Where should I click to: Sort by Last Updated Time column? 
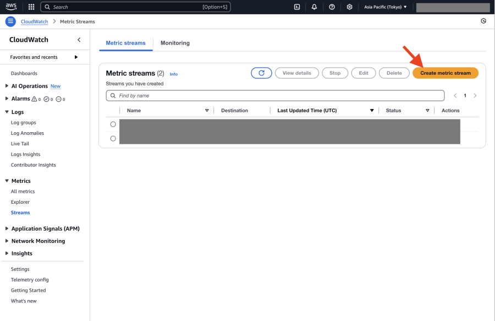pyautogui.click(x=372, y=110)
